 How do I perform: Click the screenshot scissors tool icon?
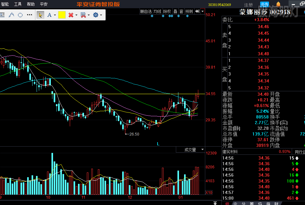point(83,15)
